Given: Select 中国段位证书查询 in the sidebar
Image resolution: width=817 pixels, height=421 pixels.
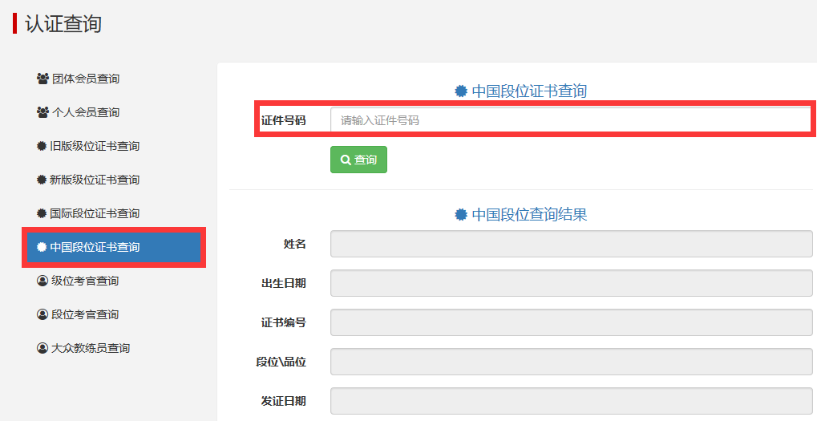Looking at the screenshot, I should pos(114,248).
